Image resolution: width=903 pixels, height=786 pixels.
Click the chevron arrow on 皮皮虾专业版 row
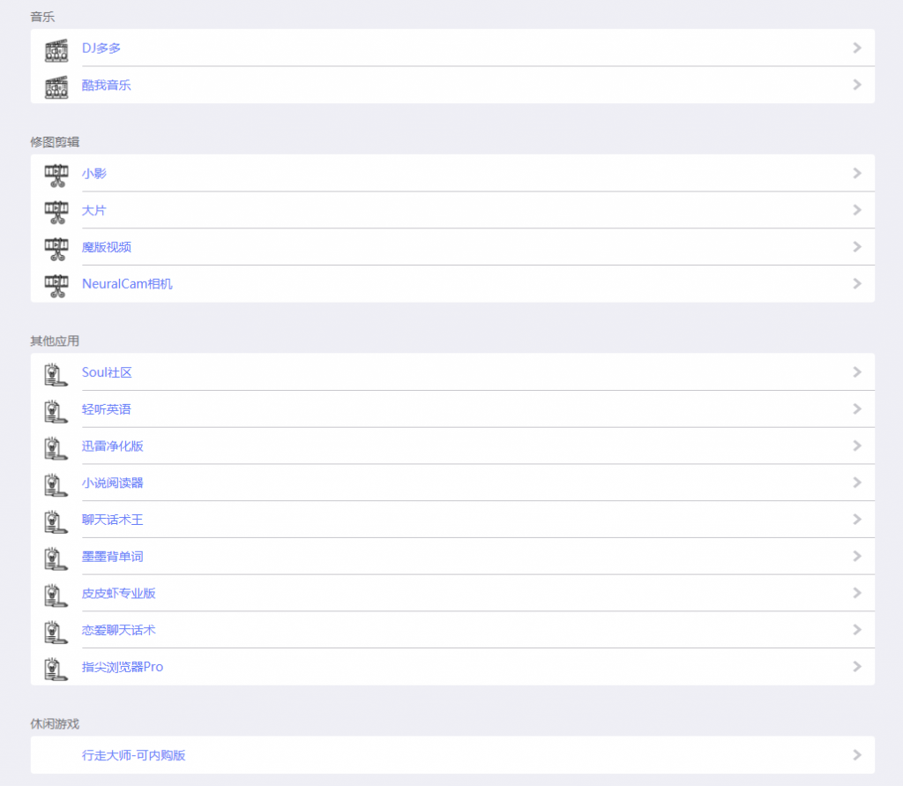click(857, 594)
